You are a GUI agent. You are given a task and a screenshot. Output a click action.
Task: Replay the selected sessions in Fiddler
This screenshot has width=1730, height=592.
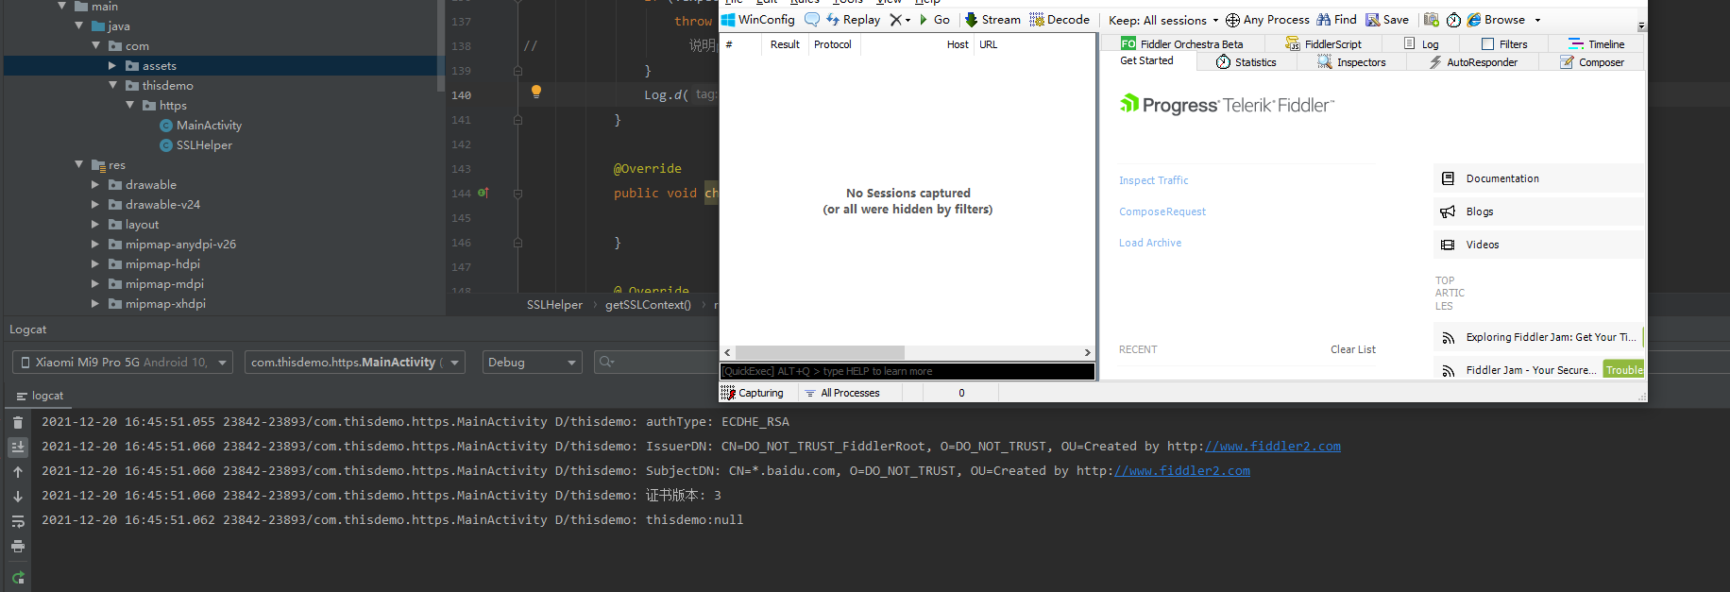tap(853, 19)
